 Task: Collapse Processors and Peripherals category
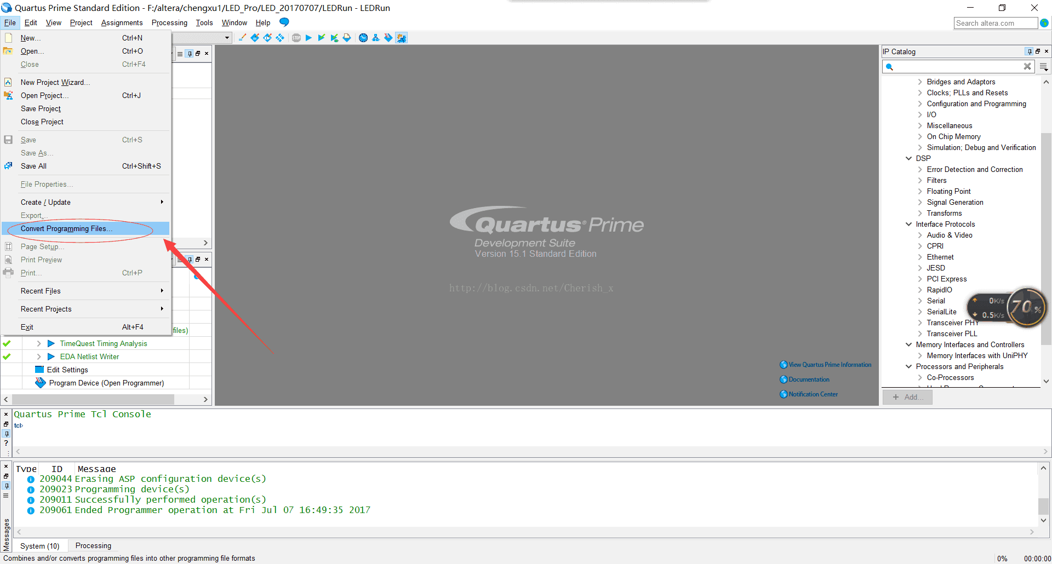tap(909, 366)
